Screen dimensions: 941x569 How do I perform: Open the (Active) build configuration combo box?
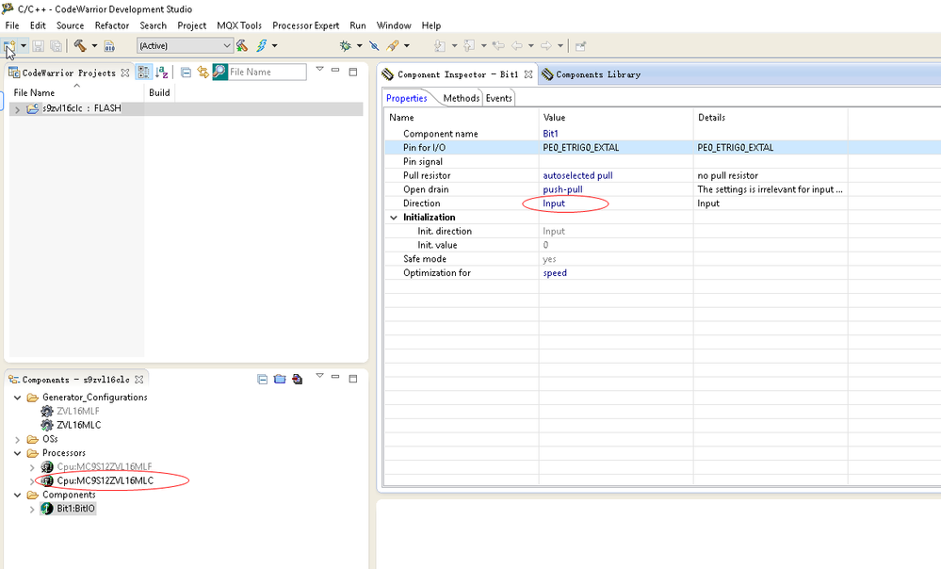(x=185, y=45)
